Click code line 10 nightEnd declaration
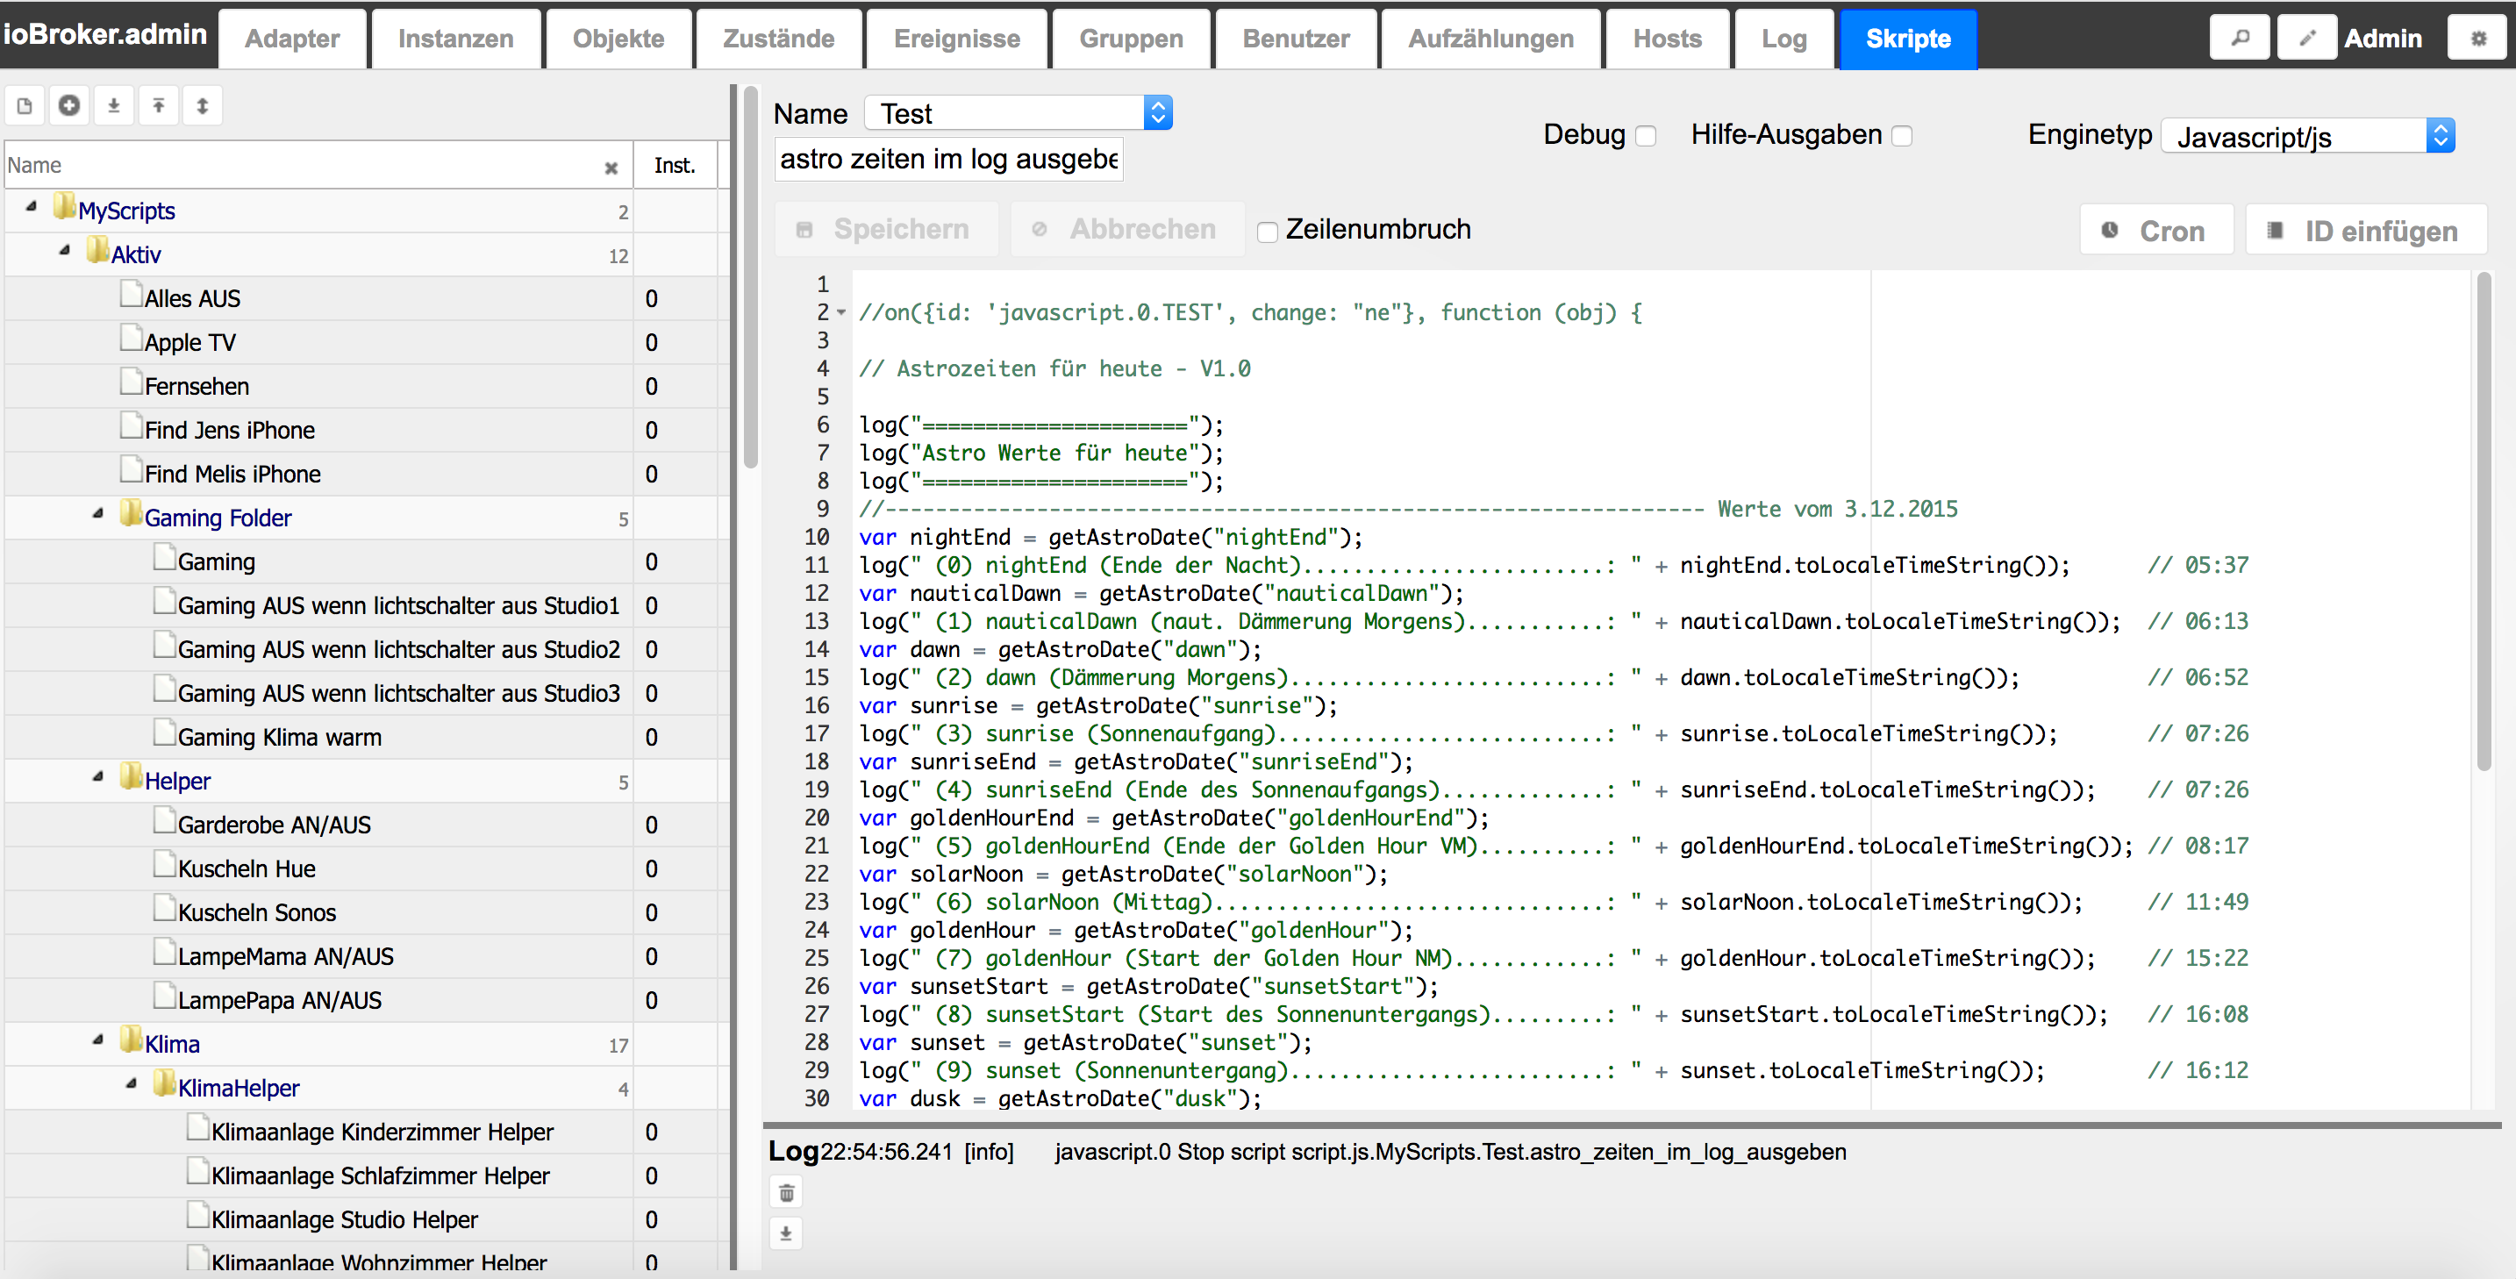Viewport: 2516px width, 1279px height. click(1110, 537)
